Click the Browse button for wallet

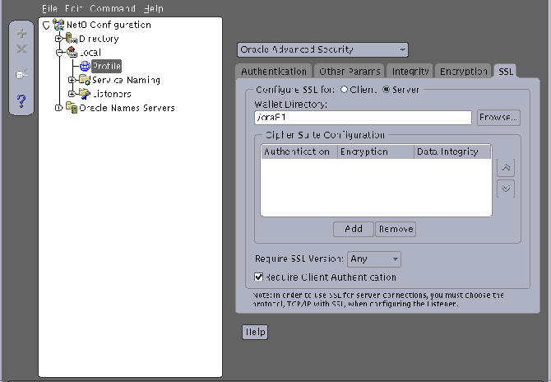[498, 118]
